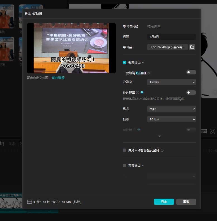The width and height of the screenshot is (217, 221).
Task: Click diamond VIP icon beside 补分辨率
Action: pyautogui.click(x=142, y=93)
